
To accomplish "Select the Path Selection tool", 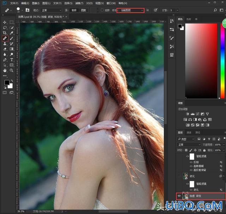I will coord(5,65).
